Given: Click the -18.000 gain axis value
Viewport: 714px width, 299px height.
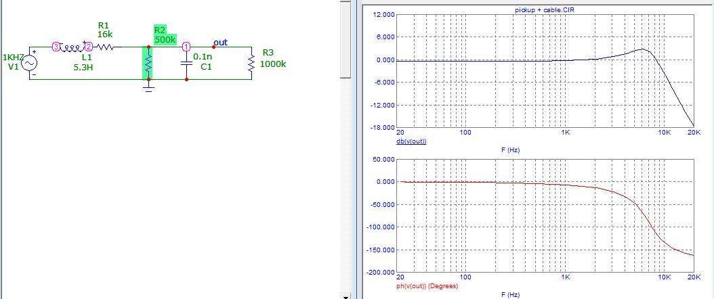Looking at the screenshot, I should click(x=382, y=128).
